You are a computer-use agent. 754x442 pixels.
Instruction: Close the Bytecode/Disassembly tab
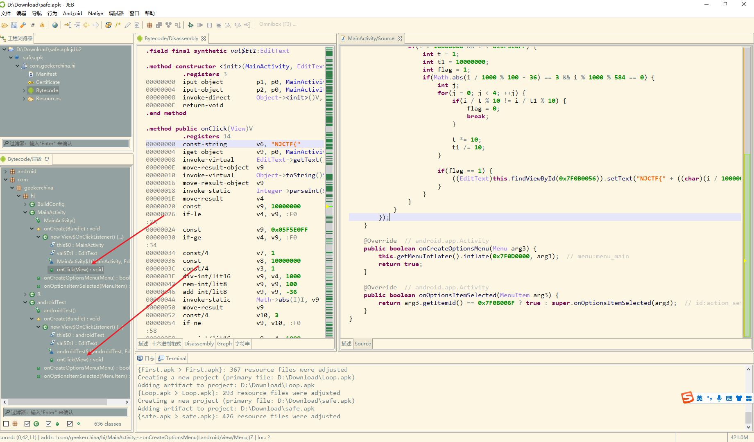tap(204, 38)
